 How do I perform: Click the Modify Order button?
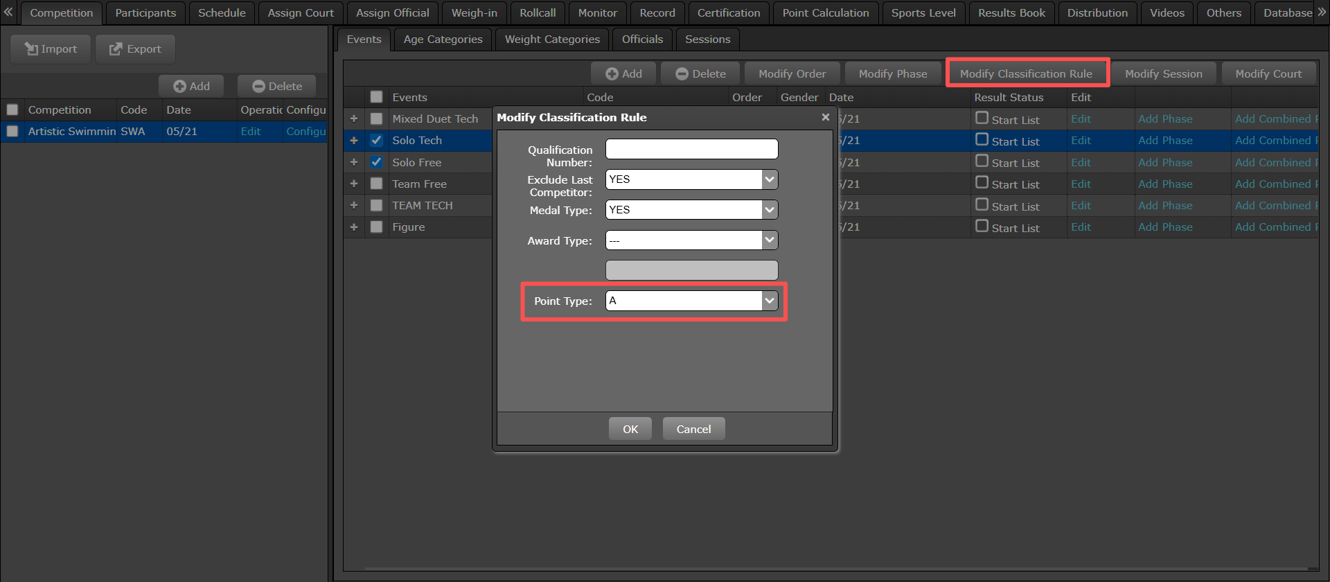792,73
